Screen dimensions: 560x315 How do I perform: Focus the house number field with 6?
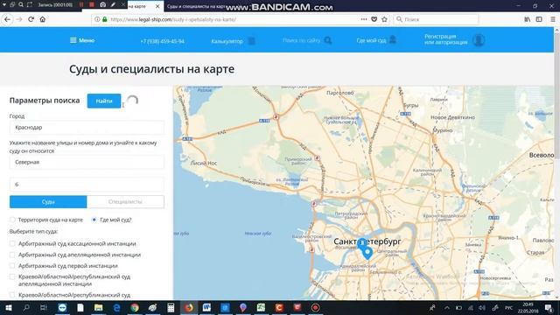coord(87,185)
